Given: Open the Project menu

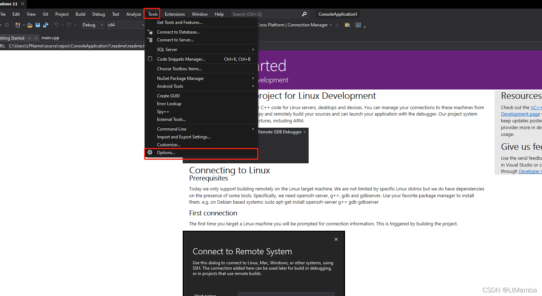Looking at the screenshot, I should point(62,14).
